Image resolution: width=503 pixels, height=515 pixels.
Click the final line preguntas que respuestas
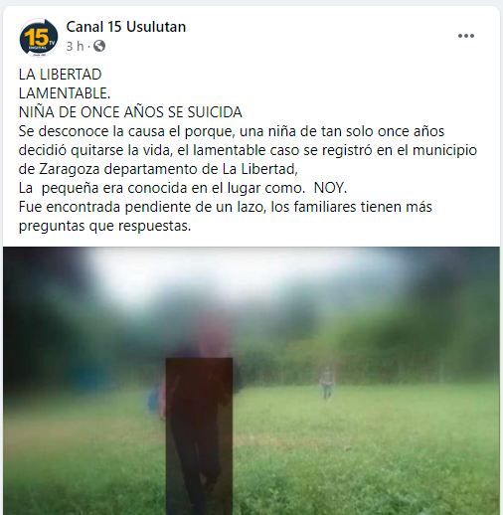click(104, 227)
